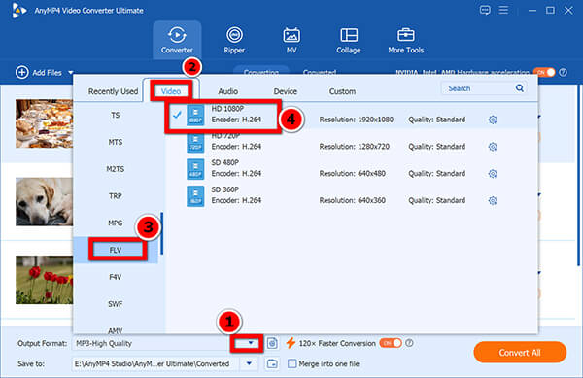
Task: Switch to the Device tab
Action: [x=285, y=91]
